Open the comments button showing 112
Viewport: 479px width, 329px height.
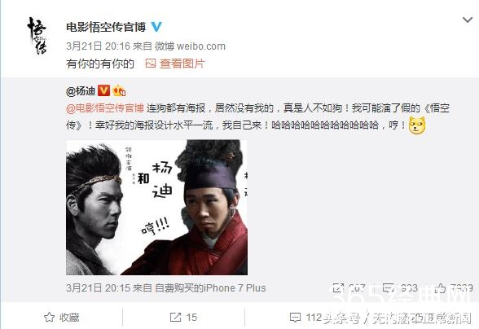coord(305,318)
